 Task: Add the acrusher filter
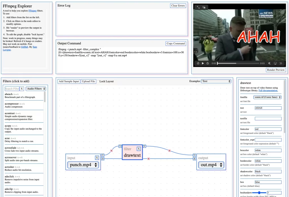(x=24, y=169)
